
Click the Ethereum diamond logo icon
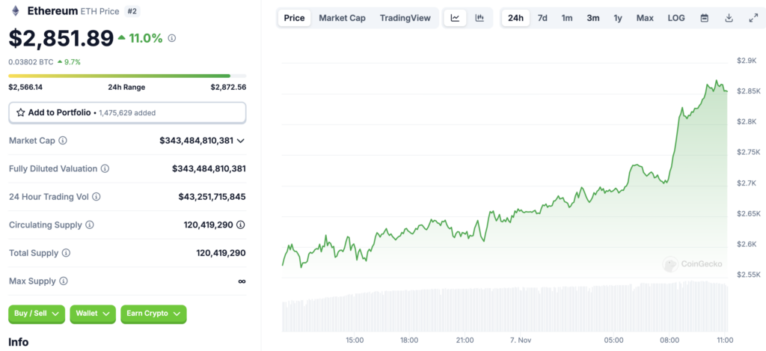pos(16,10)
